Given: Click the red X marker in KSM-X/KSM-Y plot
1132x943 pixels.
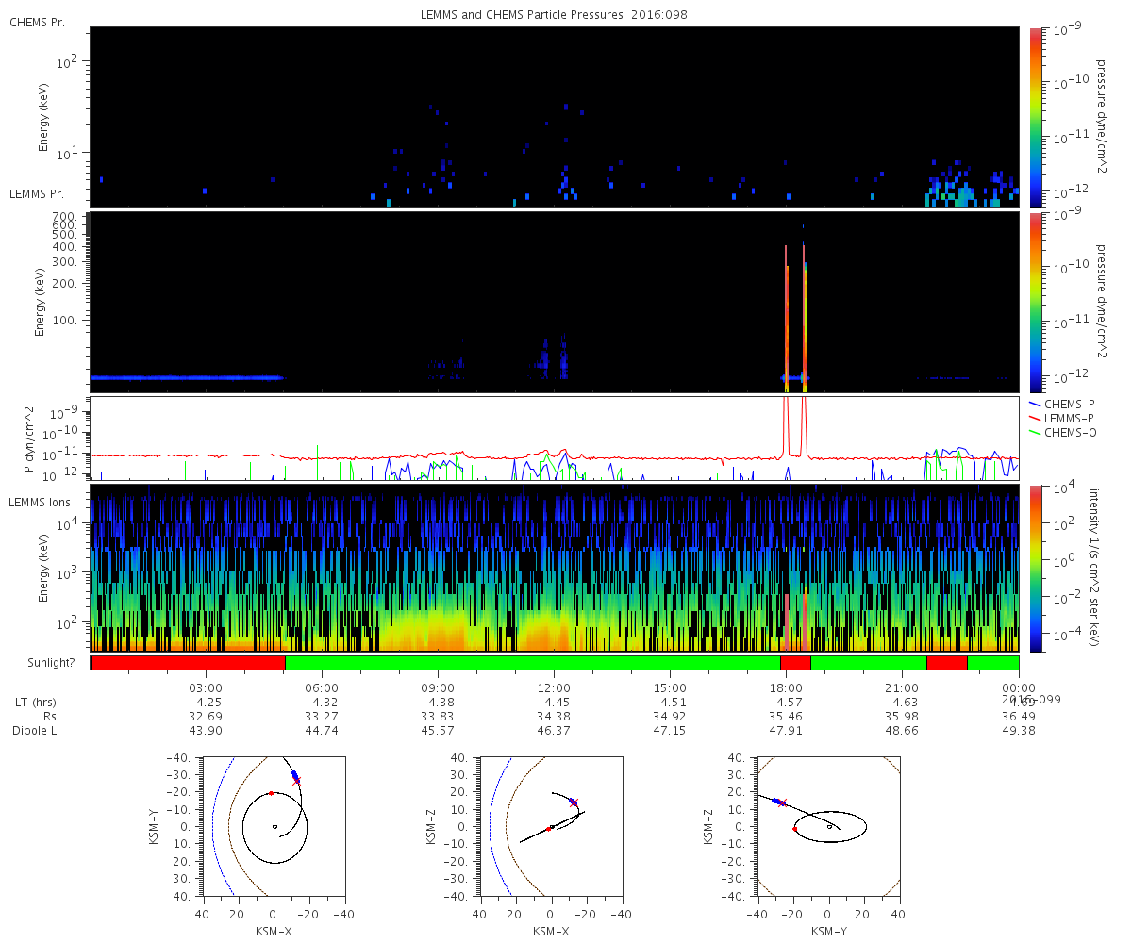Looking at the screenshot, I should (x=296, y=781).
